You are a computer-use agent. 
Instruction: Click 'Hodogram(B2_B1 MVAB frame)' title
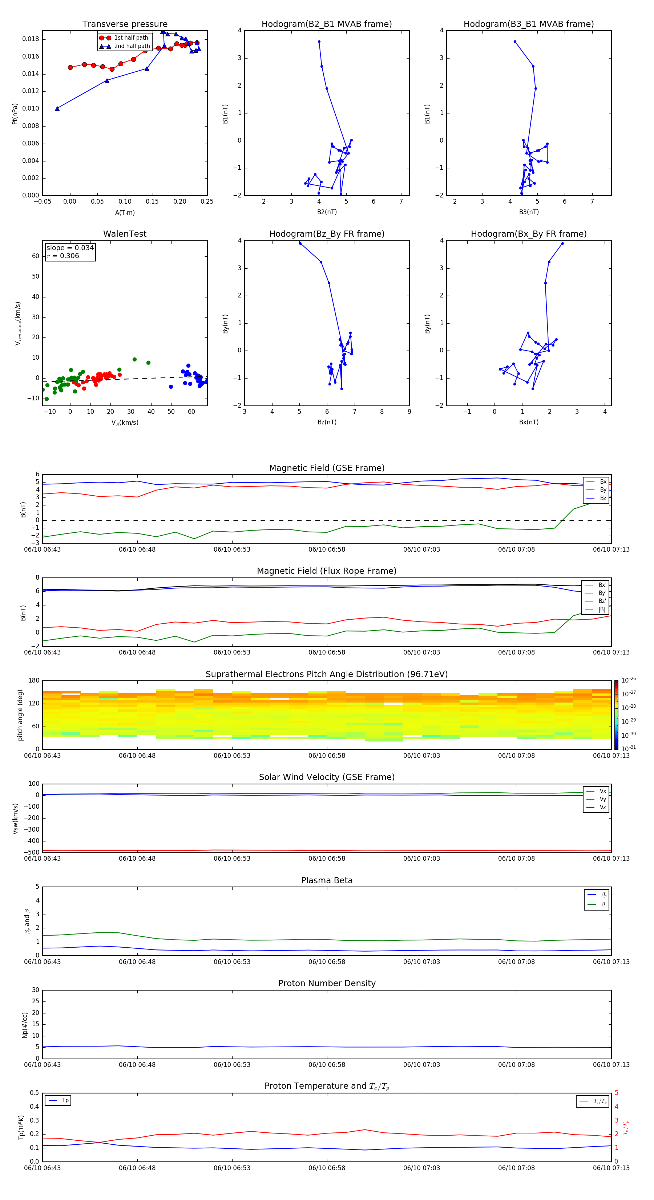tap(327, 24)
